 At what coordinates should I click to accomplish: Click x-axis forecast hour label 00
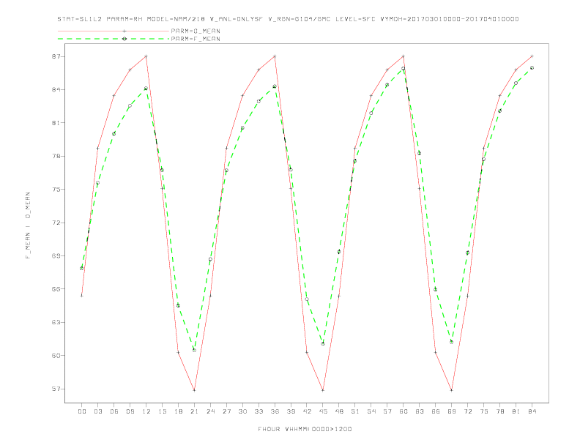pyautogui.click(x=82, y=411)
